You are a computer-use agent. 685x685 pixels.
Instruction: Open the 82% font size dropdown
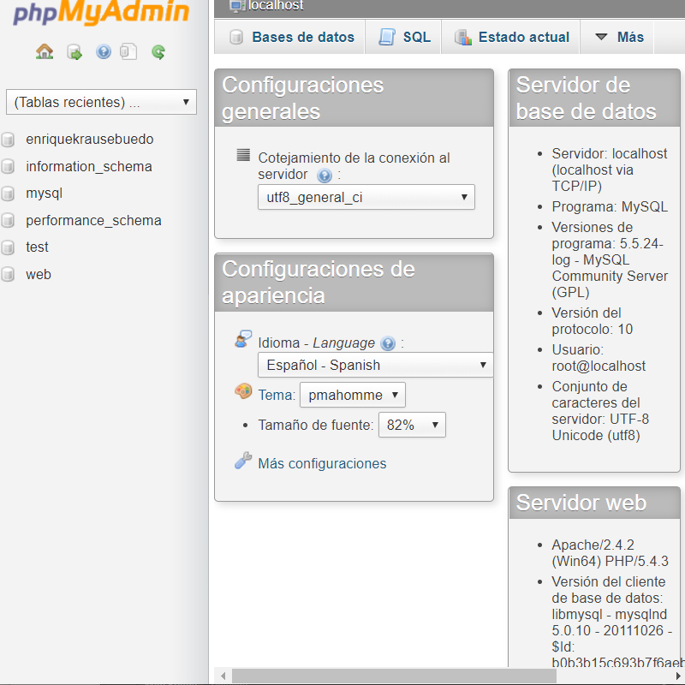click(x=412, y=425)
